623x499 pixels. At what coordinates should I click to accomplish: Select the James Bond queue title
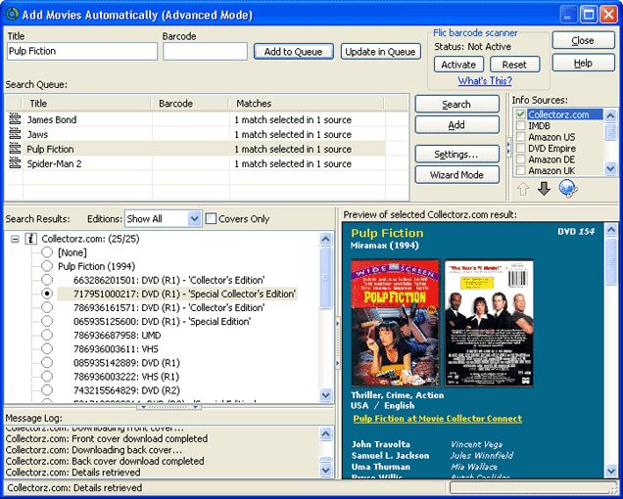(52, 119)
